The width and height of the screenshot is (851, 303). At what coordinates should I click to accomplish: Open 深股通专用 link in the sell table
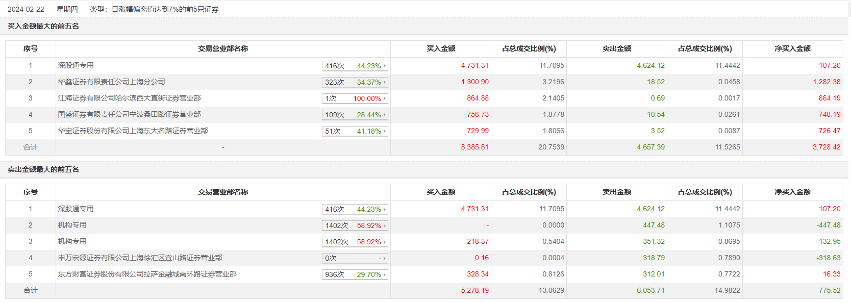[x=76, y=209]
